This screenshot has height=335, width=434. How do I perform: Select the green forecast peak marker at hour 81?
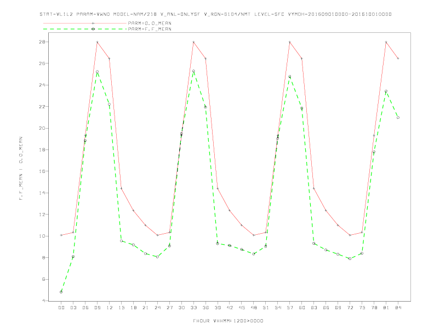pos(386,91)
